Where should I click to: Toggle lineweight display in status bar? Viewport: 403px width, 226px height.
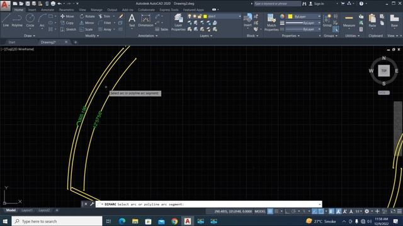point(331,212)
